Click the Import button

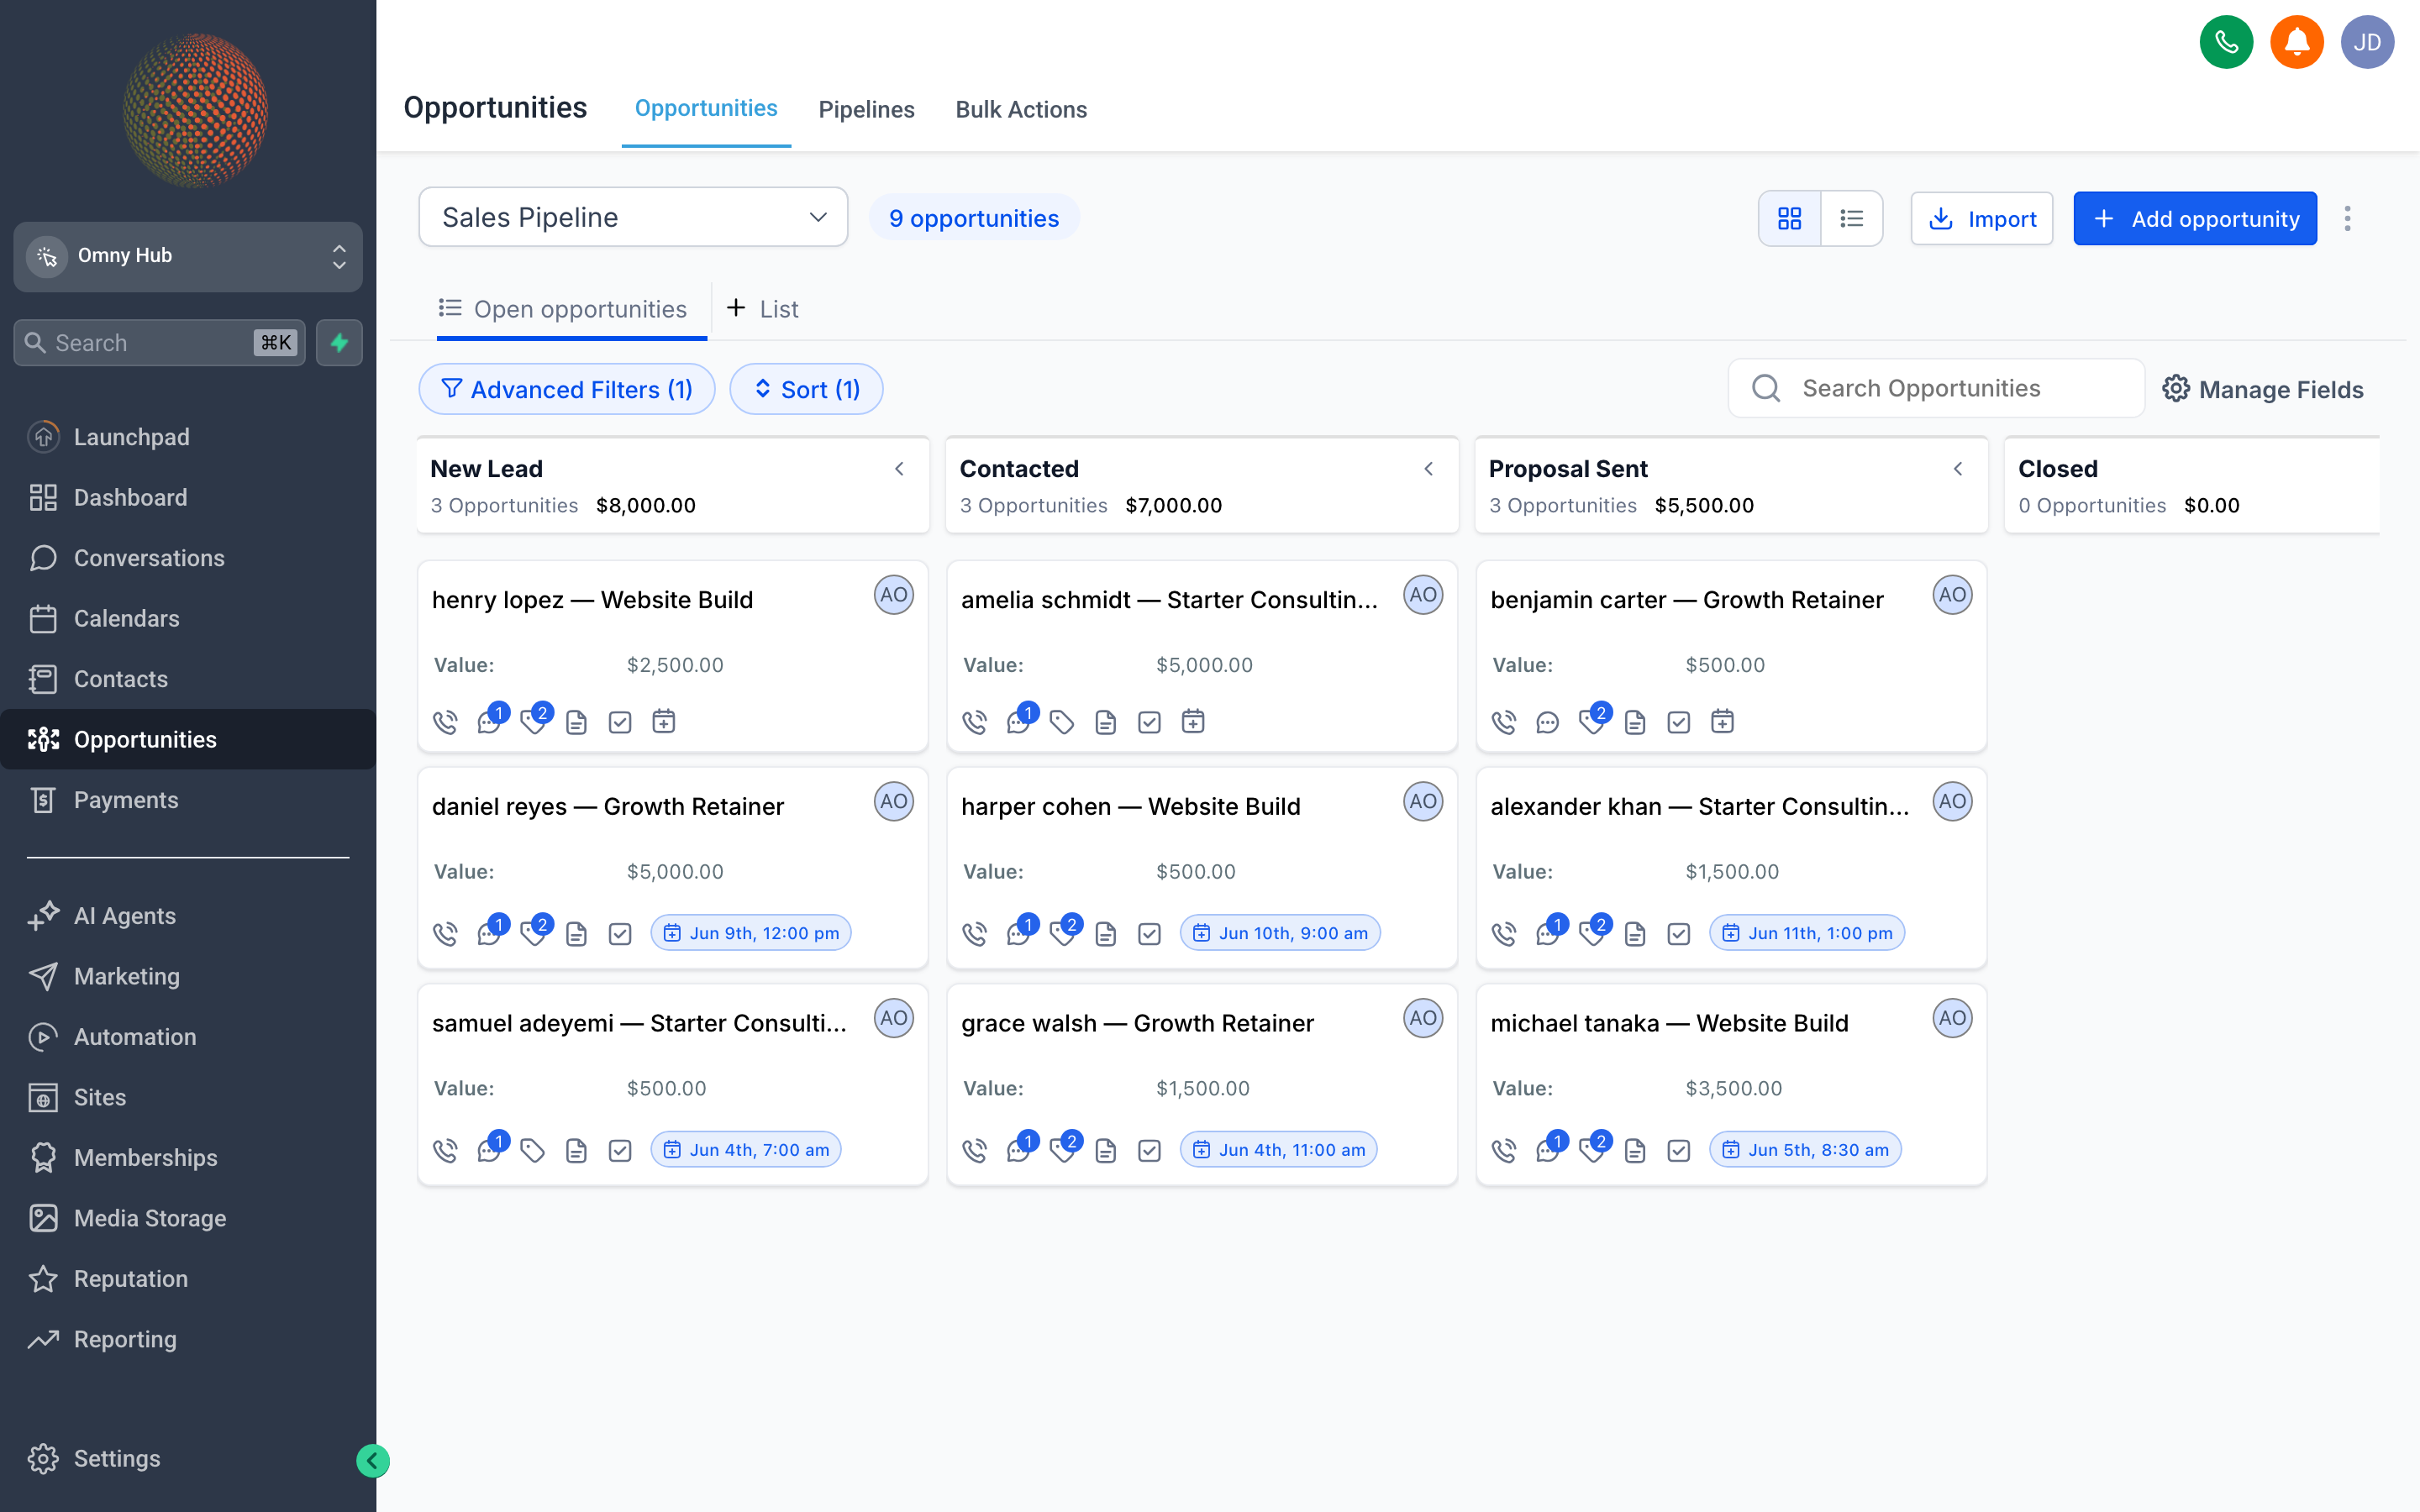(x=1981, y=219)
